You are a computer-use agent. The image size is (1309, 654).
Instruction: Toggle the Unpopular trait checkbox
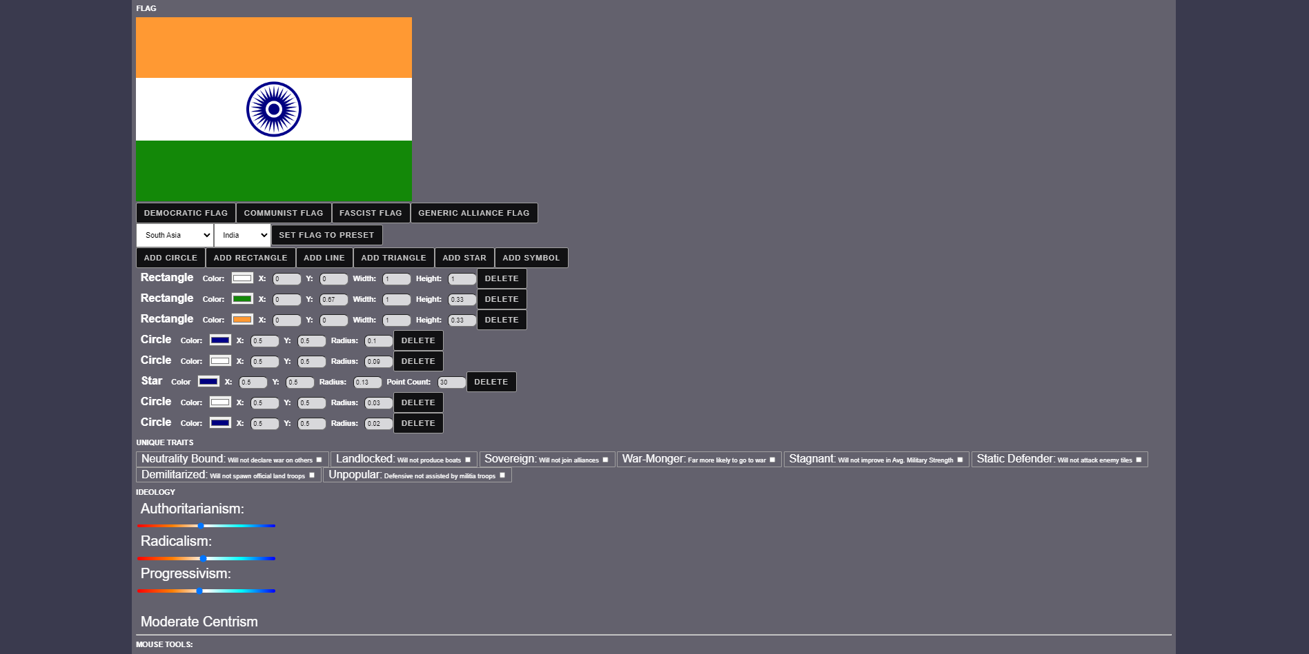click(502, 475)
